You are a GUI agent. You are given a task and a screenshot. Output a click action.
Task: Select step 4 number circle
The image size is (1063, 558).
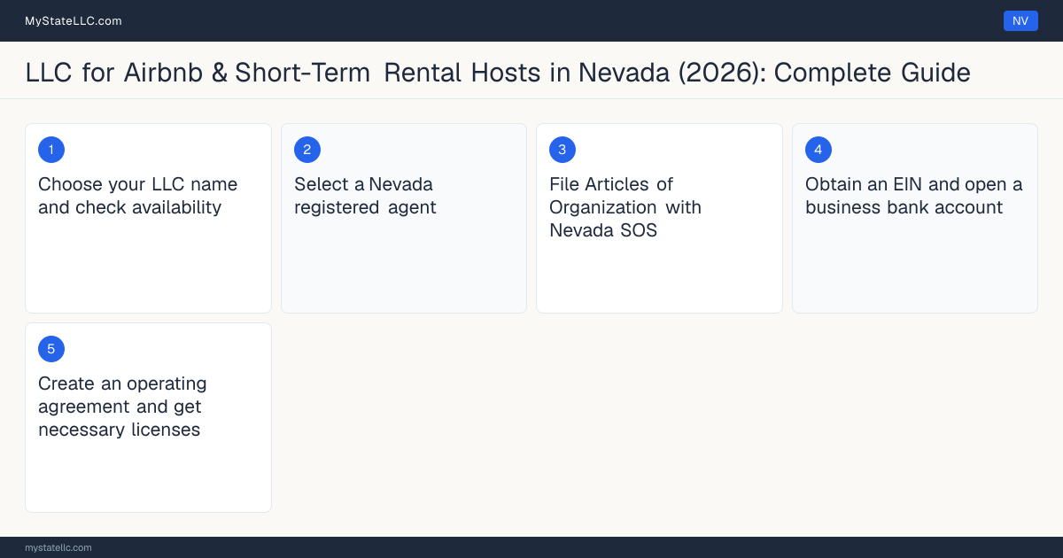[x=819, y=150]
